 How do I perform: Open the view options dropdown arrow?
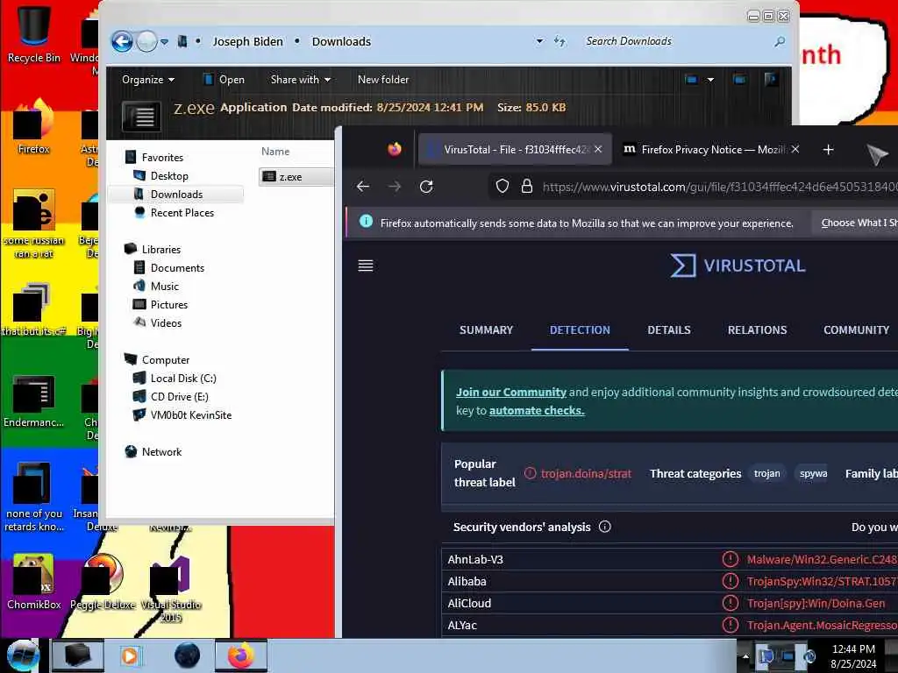tap(710, 80)
